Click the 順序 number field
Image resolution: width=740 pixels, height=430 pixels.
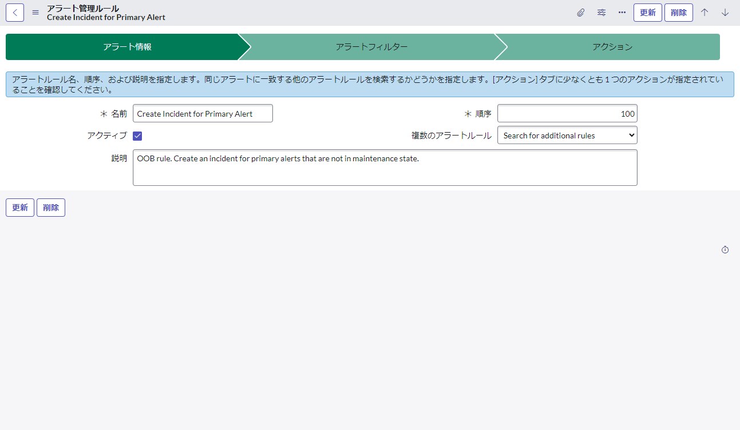567,113
